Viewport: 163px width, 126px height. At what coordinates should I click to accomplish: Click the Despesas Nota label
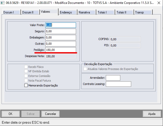coord(35,56)
